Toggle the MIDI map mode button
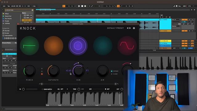Screen dimensions: 197x111 (x=184, y=6)
